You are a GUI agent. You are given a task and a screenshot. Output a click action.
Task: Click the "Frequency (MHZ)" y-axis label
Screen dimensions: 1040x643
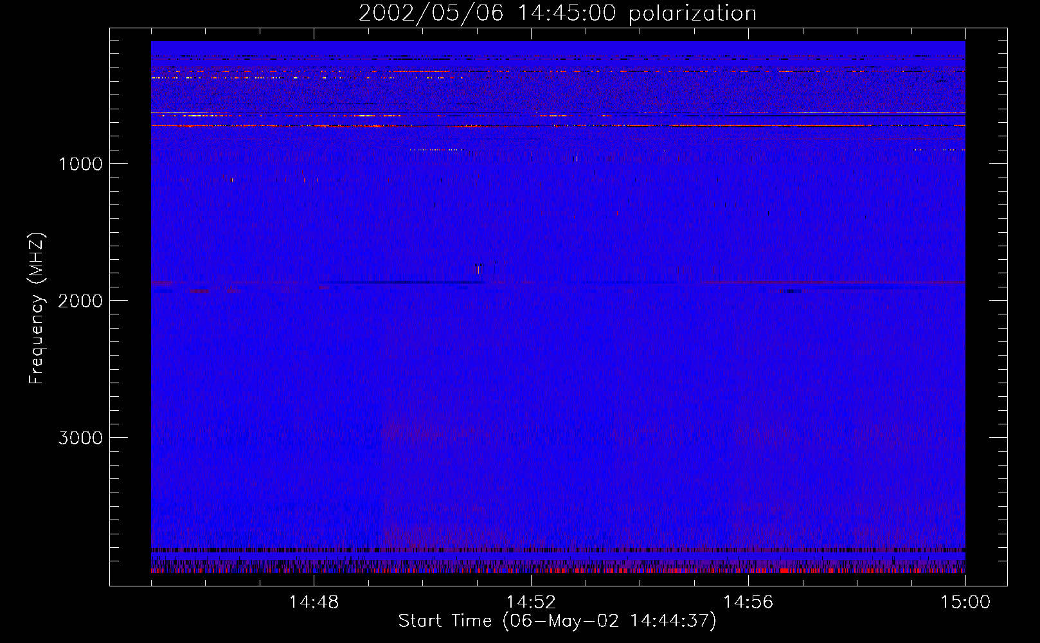pos(37,309)
